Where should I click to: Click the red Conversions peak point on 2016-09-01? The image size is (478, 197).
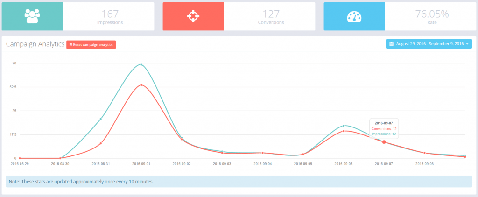pos(141,85)
